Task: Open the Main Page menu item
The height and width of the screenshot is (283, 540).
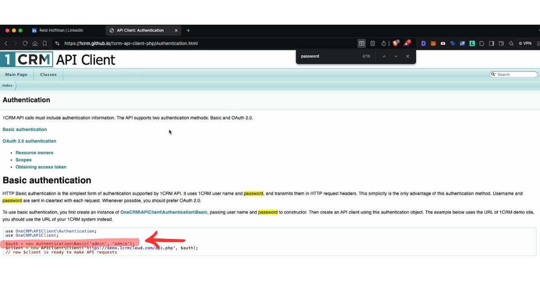Action: tap(16, 75)
